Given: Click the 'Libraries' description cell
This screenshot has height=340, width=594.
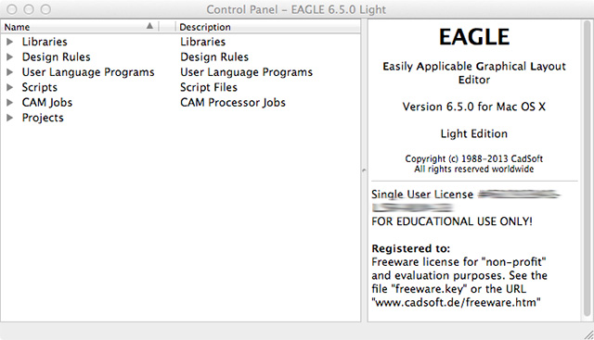Looking at the screenshot, I should coord(202,42).
